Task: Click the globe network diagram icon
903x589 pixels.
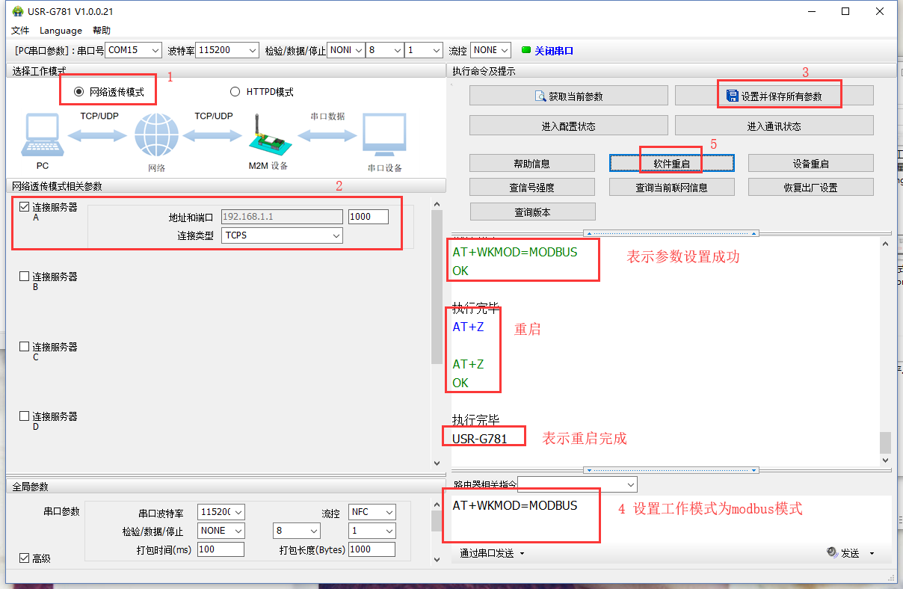Action: tap(157, 135)
